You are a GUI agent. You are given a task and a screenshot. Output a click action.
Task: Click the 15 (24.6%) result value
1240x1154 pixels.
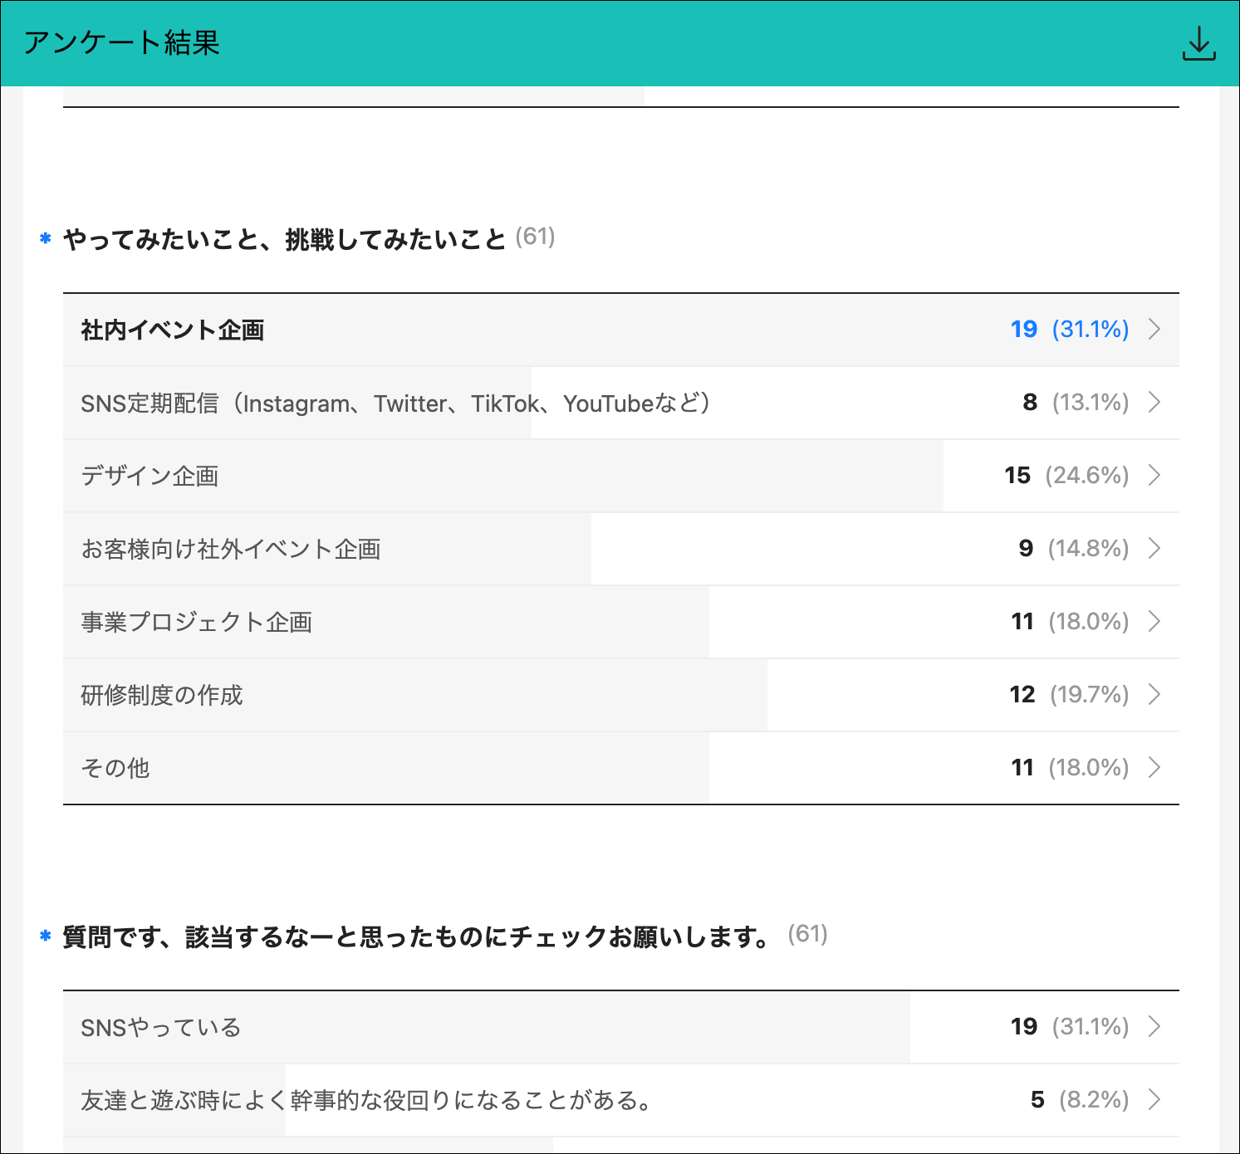[1066, 476]
